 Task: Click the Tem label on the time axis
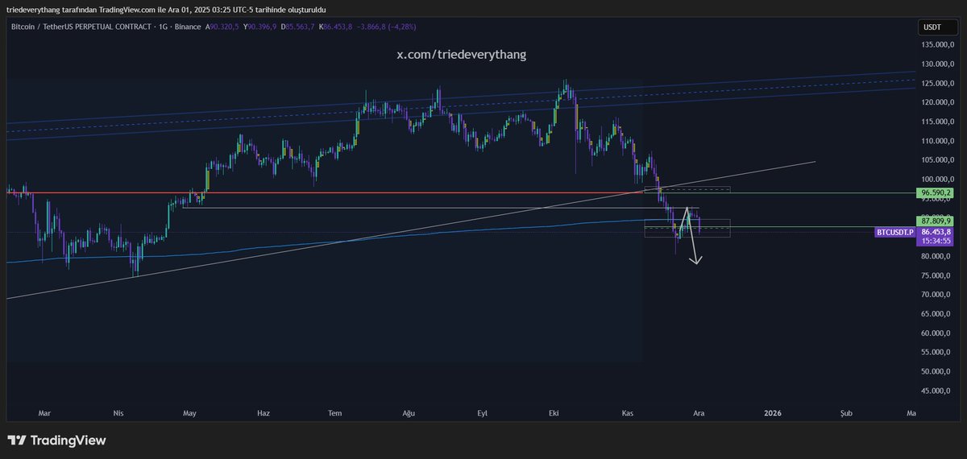(335, 413)
